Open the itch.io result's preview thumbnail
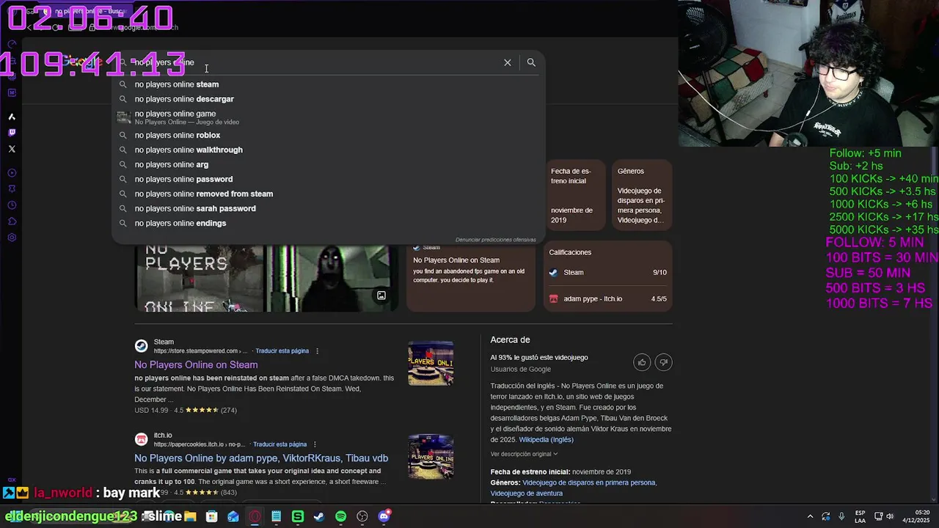939x528 pixels. point(431,456)
